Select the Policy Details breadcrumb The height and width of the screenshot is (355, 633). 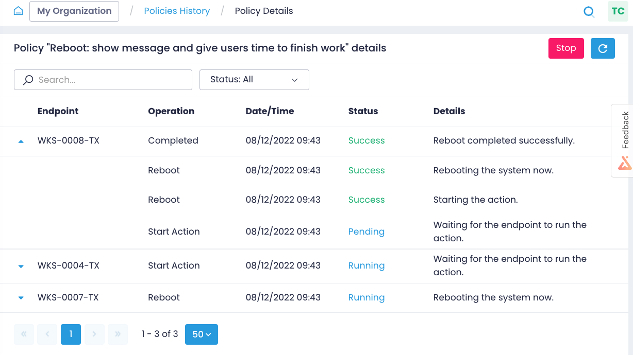[x=264, y=11]
